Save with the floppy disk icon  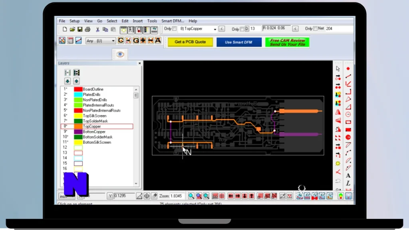click(x=80, y=29)
